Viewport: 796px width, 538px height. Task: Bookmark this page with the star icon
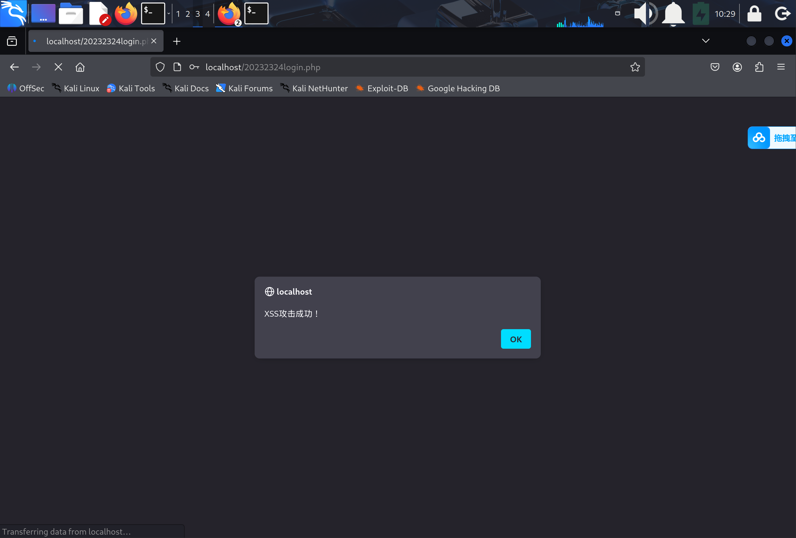pyautogui.click(x=635, y=67)
